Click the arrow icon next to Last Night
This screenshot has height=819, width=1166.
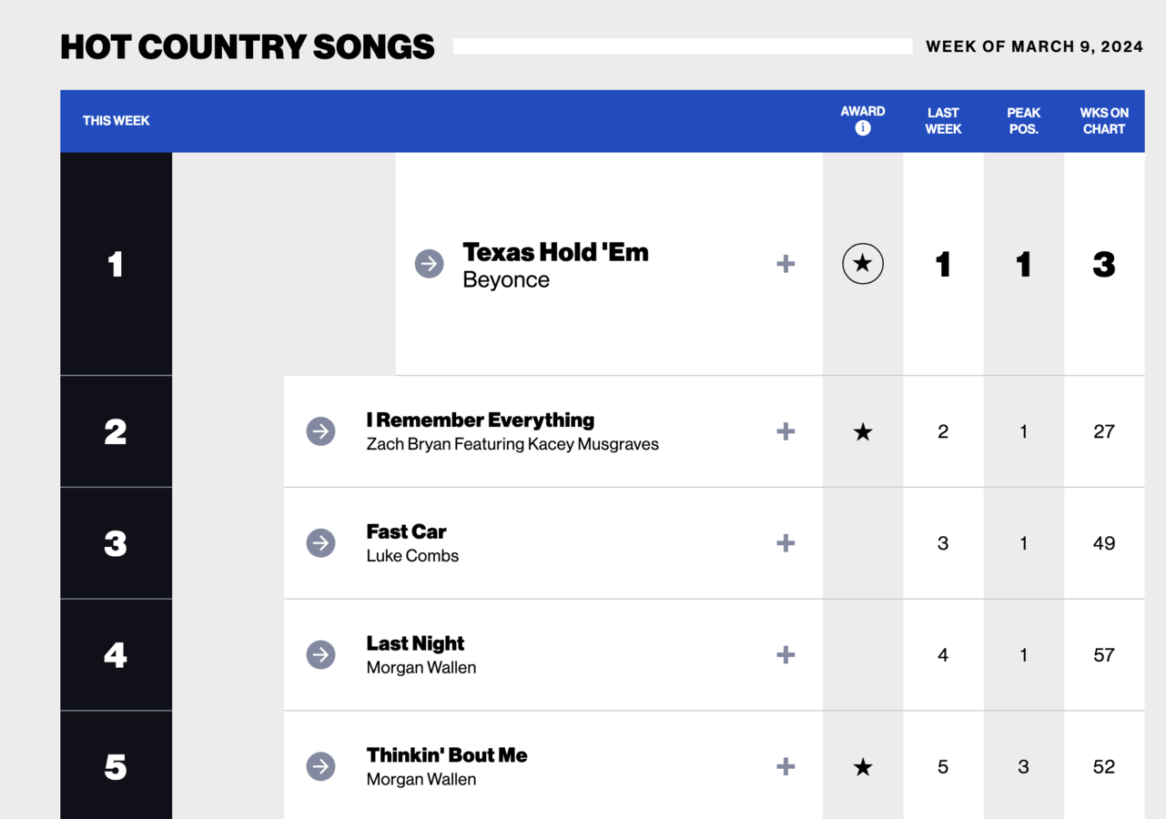[x=320, y=655]
